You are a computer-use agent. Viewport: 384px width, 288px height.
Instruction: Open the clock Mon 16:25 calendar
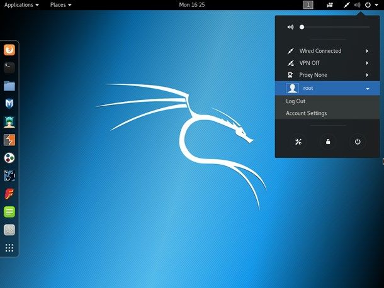coord(192,4)
